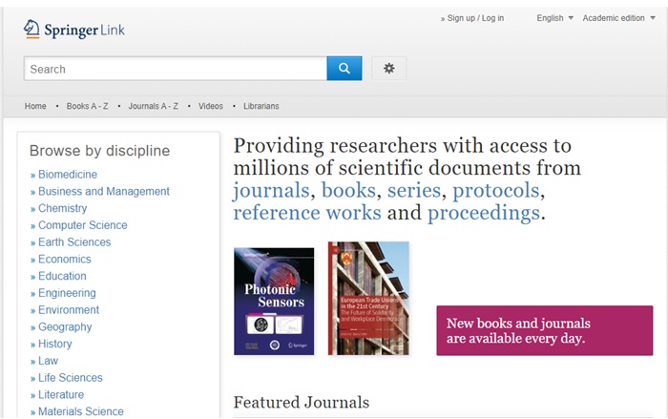Click the blue magnifier search button
Image resolution: width=668 pixels, height=419 pixels.
(344, 68)
